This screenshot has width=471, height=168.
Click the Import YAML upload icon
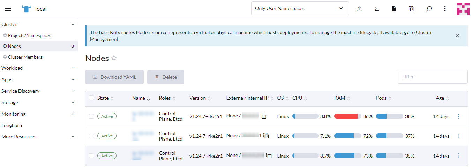click(359, 9)
